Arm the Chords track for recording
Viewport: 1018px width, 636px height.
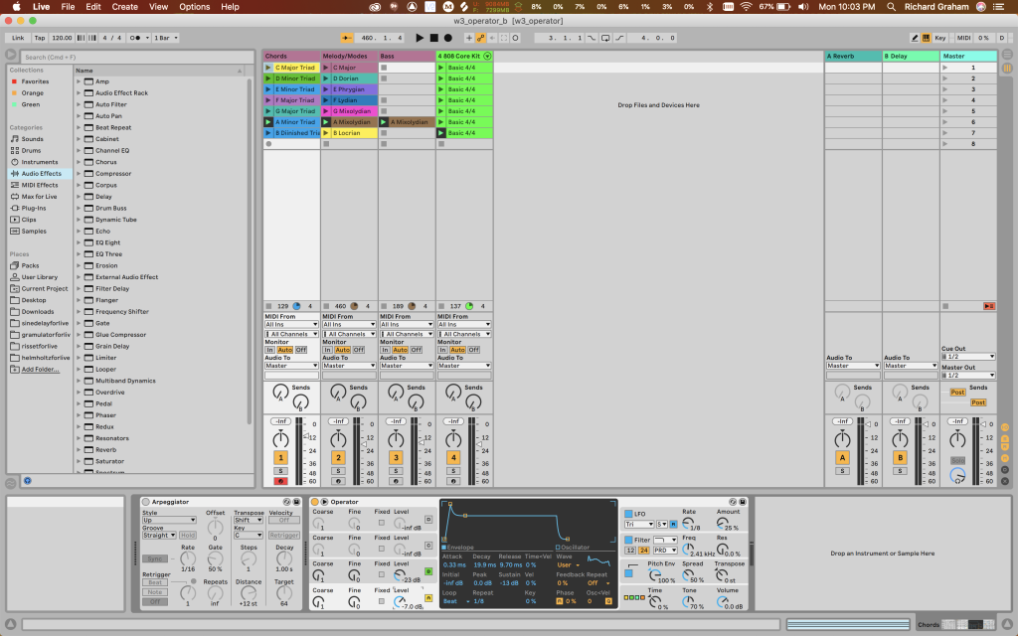tap(280, 482)
